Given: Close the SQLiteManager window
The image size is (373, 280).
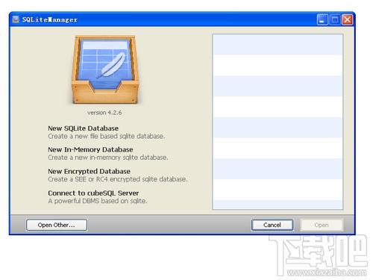Looking at the screenshot, I should 347,19.
